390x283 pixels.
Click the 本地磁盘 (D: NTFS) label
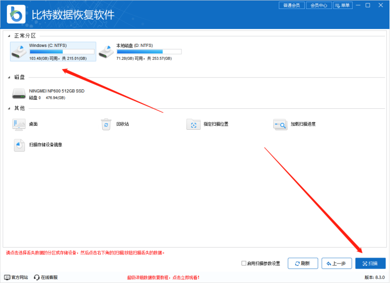(x=135, y=45)
